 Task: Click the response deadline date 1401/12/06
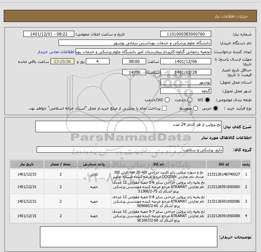click(186, 61)
